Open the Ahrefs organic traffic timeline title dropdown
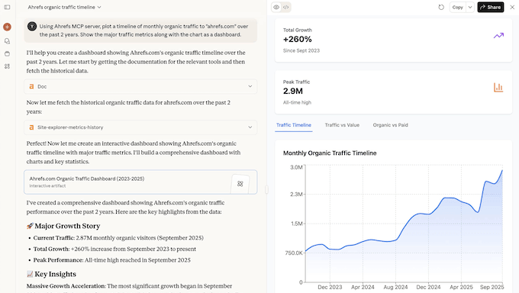 (65, 7)
